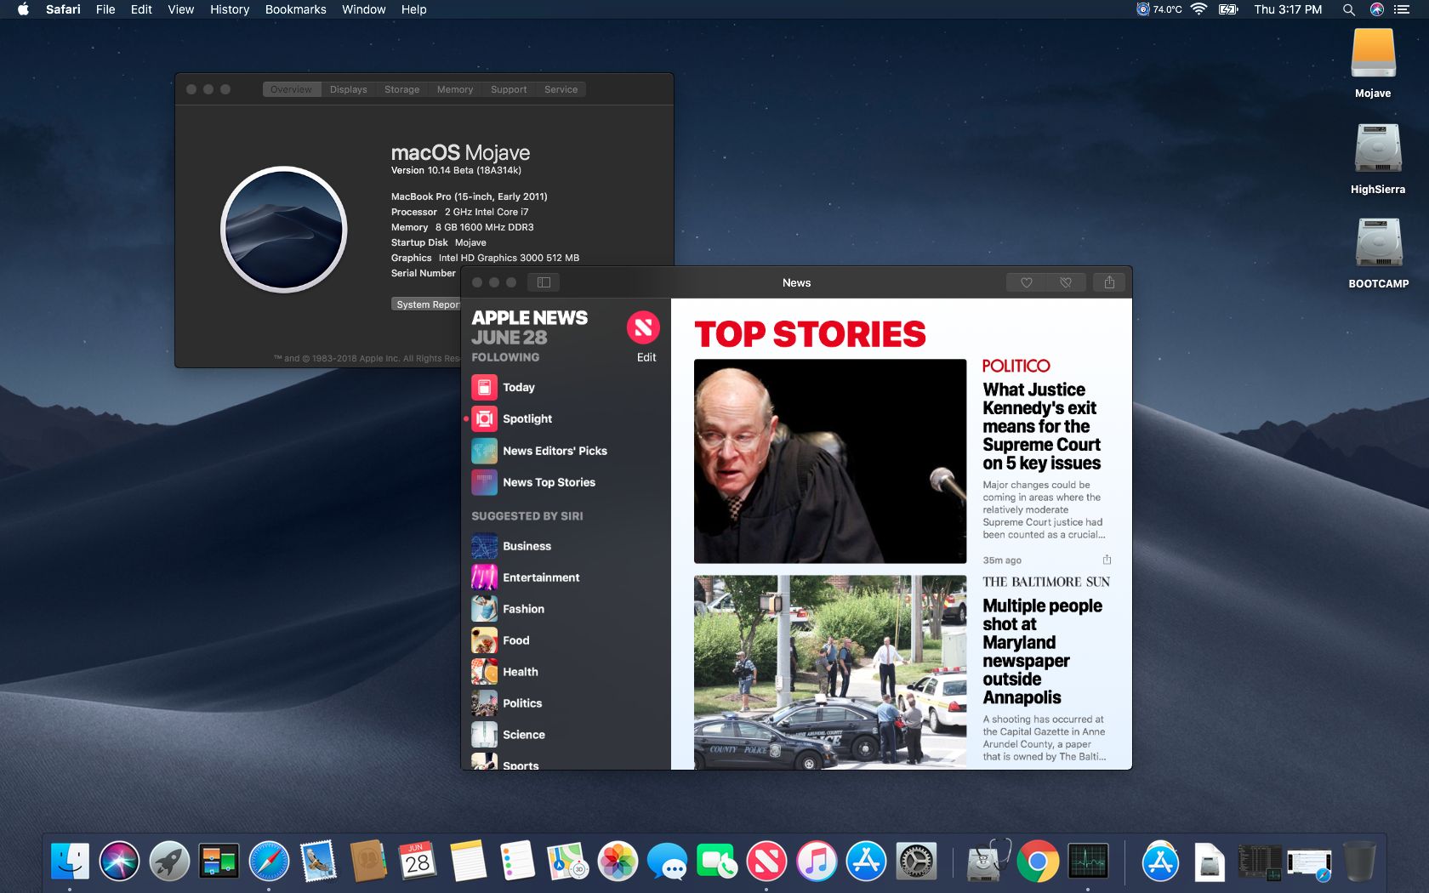1429x893 pixels.
Task: Open Maryland newspaper shooting headline
Action: (x=1042, y=651)
